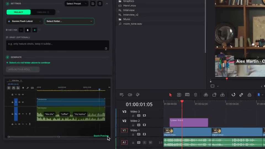The width and height of the screenshot is (265, 149).
Task: Click Insert Clip button in toolbar
Action: [x=206, y=95]
